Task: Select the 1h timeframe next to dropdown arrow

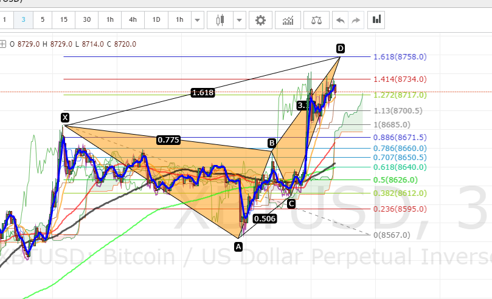Action: pos(179,19)
